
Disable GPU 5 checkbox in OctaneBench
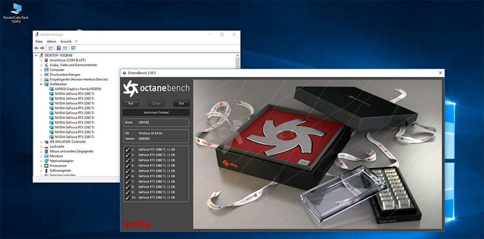click(128, 171)
